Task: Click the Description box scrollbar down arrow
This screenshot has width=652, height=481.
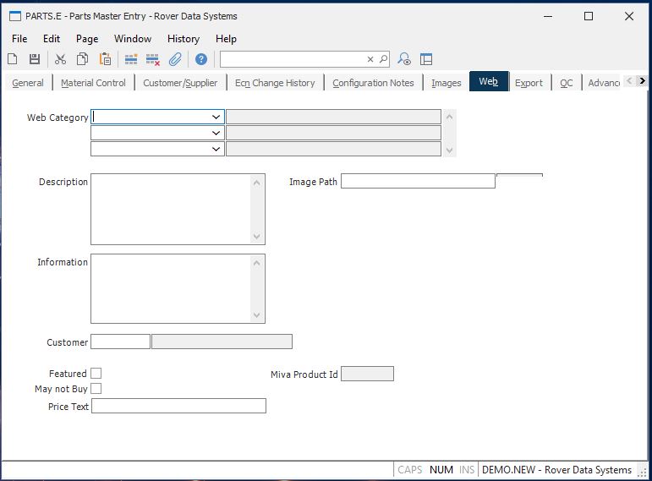Action: [257, 238]
